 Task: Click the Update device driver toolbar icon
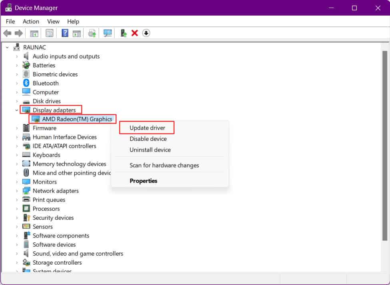[123, 33]
